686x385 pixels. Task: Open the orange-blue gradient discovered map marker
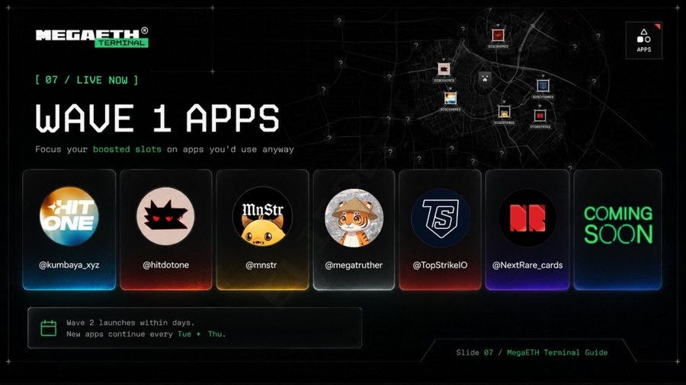click(450, 98)
